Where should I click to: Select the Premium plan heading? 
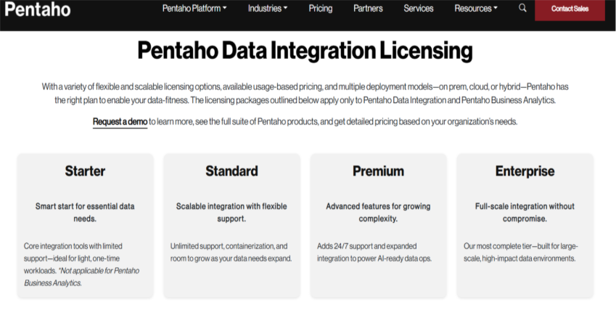click(x=378, y=171)
